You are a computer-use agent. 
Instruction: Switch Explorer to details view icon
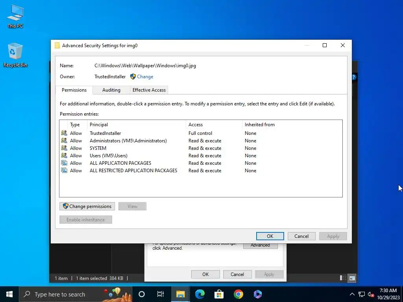(343, 278)
